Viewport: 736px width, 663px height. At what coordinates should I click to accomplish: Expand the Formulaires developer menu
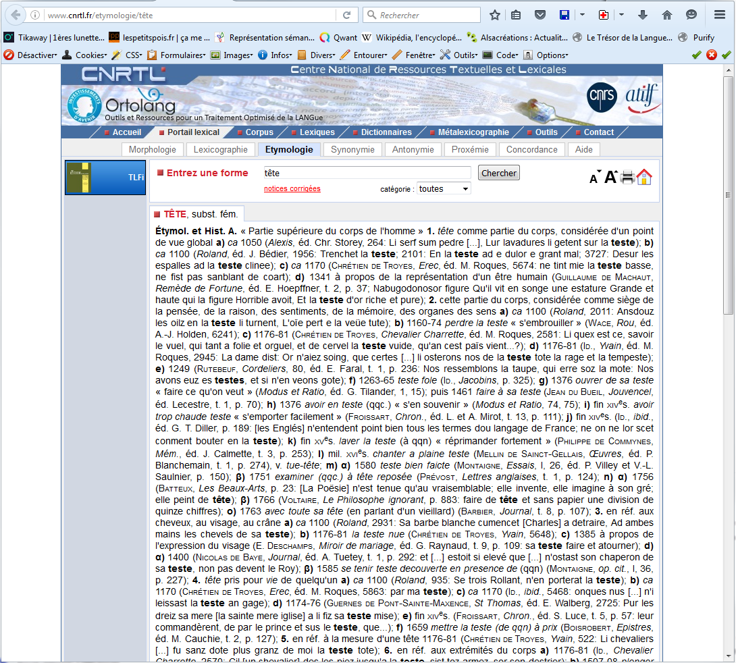coord(177,55)
